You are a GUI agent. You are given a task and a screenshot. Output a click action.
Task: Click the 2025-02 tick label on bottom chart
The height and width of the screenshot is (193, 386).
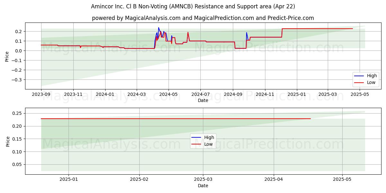point(139,180)
